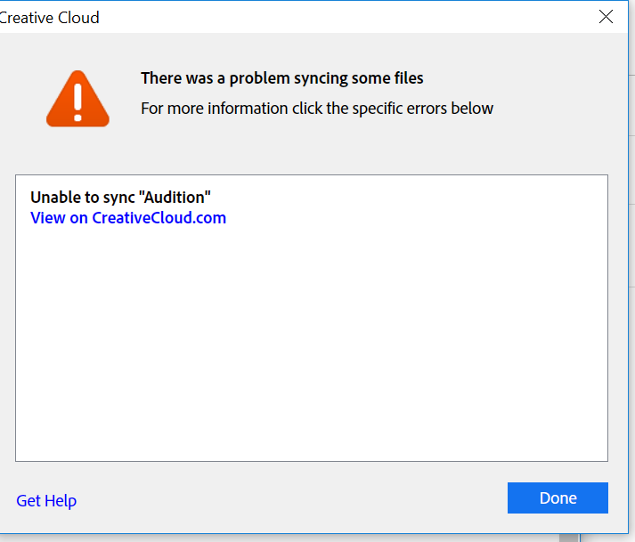Screen dimensions: 635x542
Task: Click the gray area between Get Help and Done
Action: [291, 498]
